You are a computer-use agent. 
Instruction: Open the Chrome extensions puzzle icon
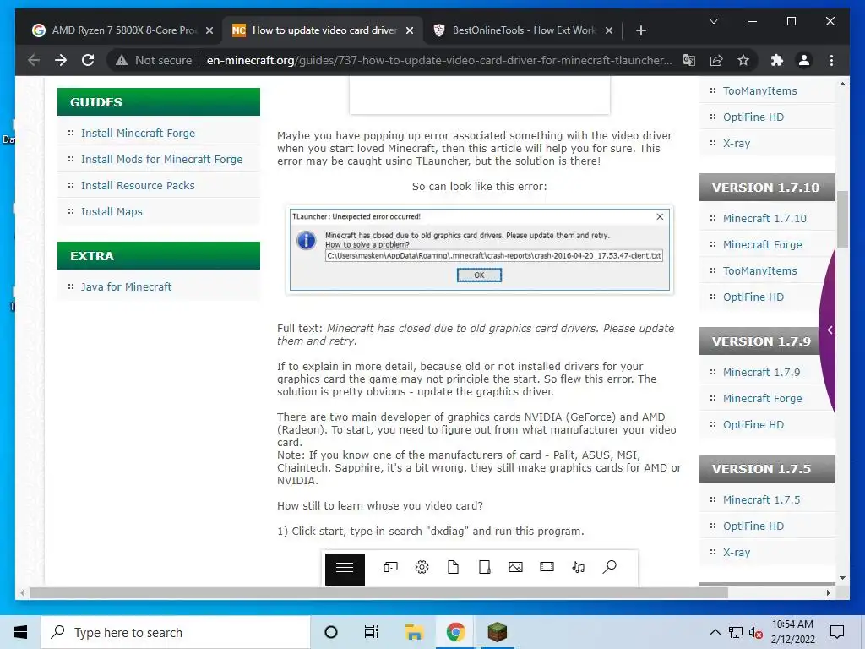pyautogui.click(x=777, y=60)
